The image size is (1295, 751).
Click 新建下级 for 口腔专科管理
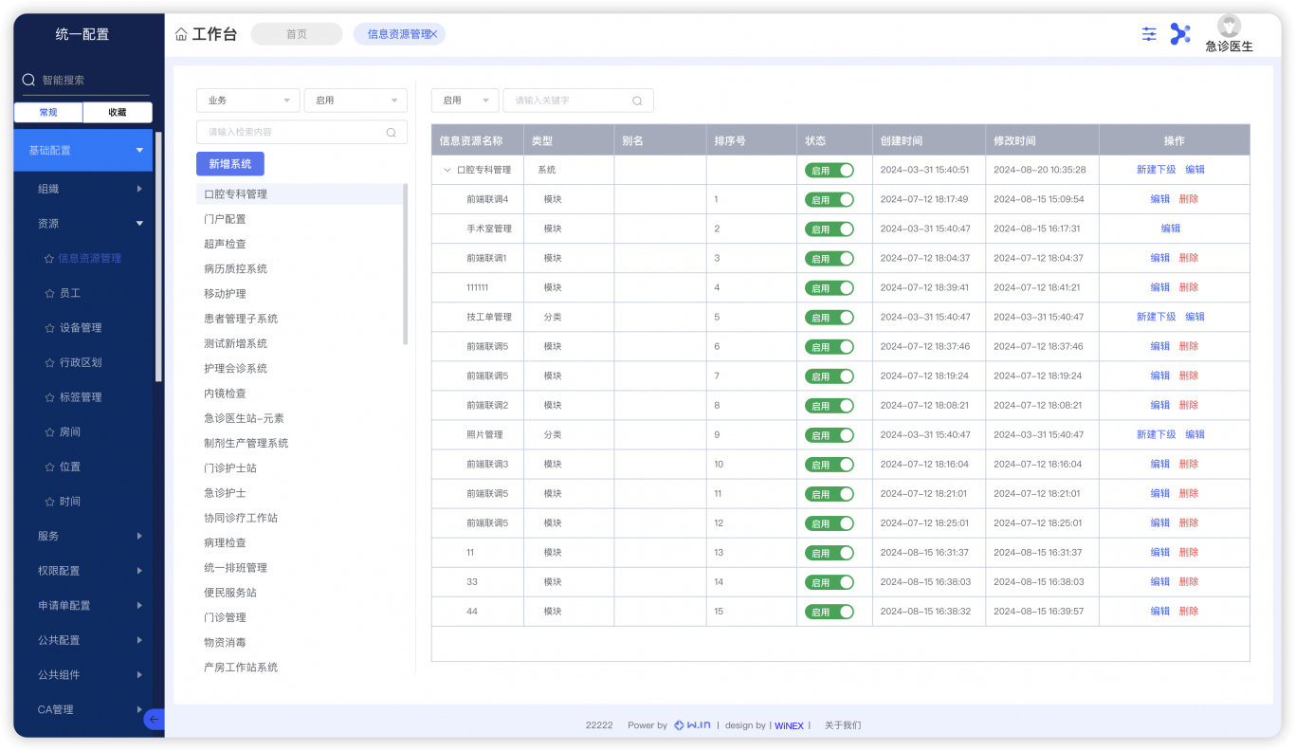1156,170
